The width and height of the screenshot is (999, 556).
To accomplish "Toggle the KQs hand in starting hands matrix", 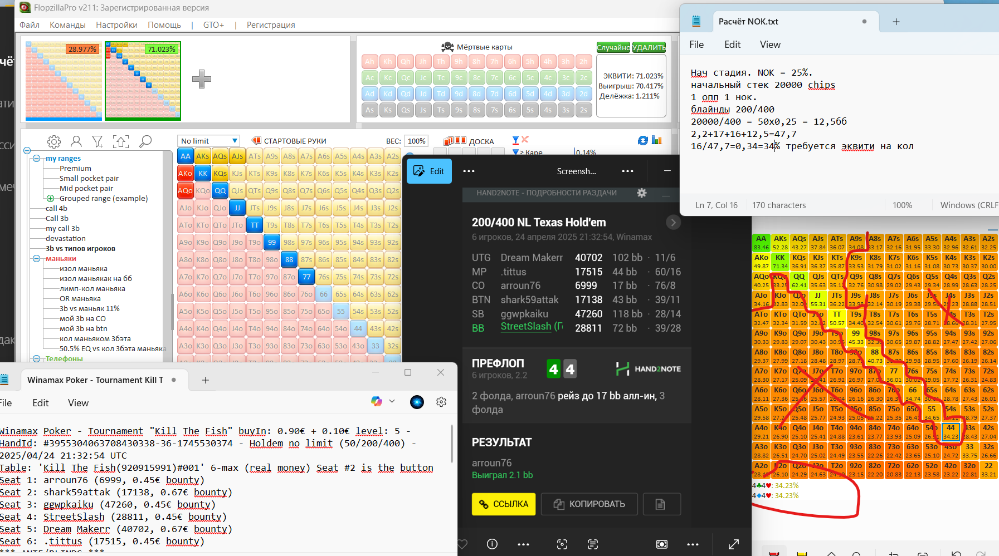I will tap(220, 174).
